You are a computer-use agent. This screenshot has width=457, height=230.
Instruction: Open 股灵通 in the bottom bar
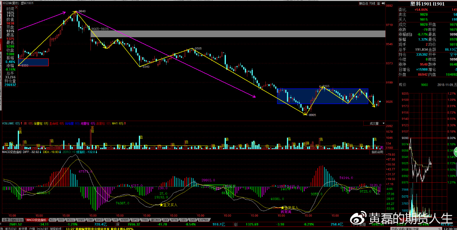click(23, 228)
